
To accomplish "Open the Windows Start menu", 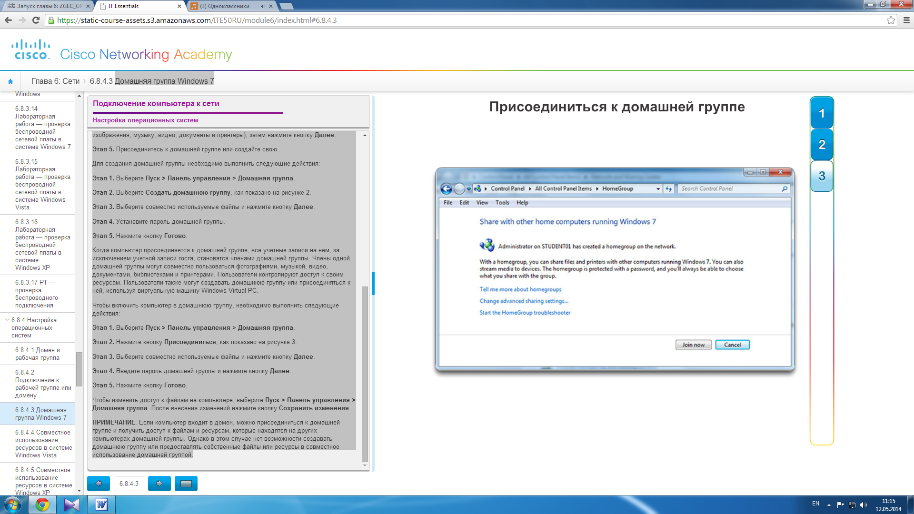I will pos(13,504).
